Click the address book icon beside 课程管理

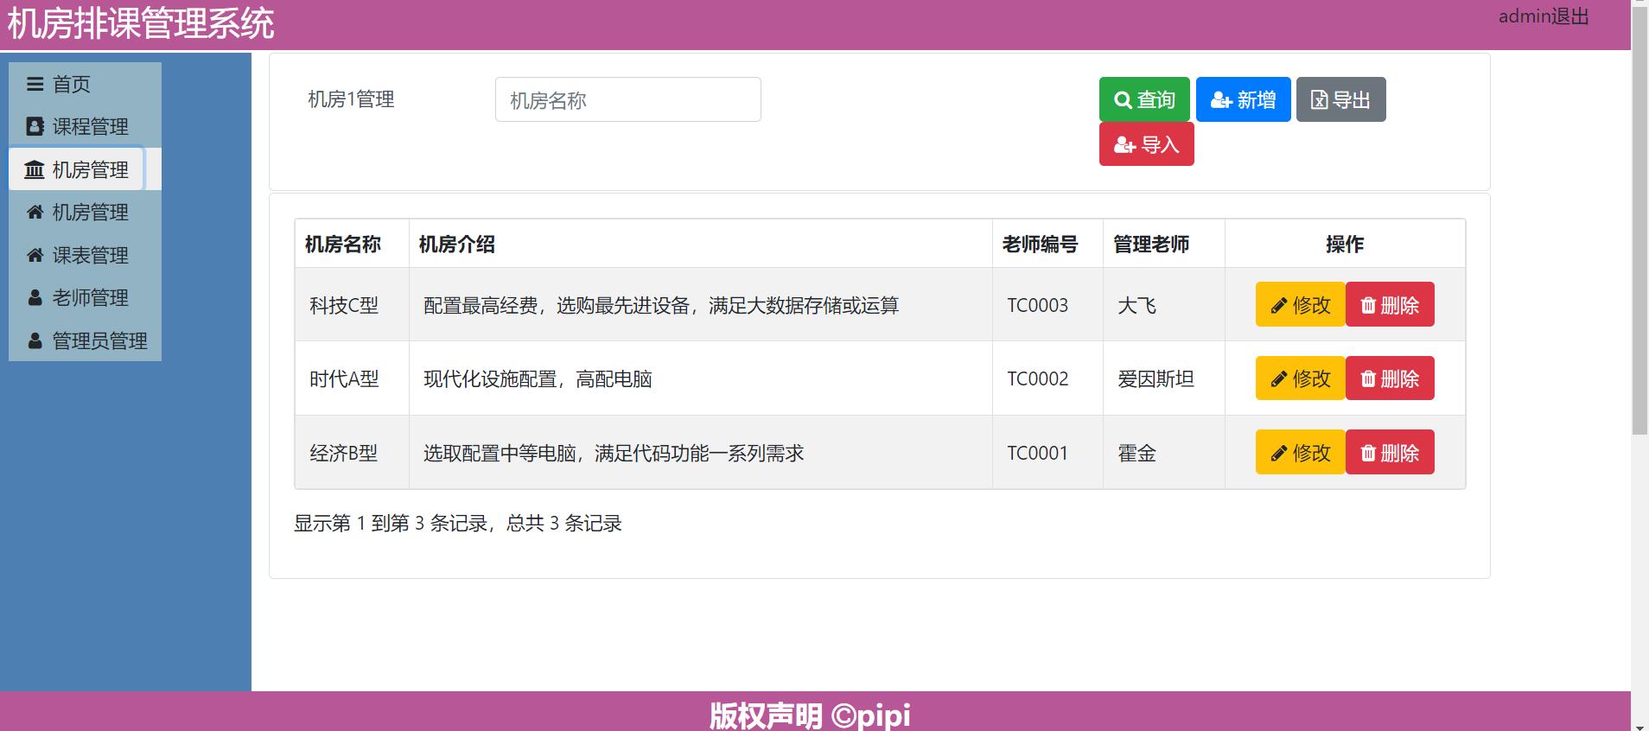click(35, 126)
